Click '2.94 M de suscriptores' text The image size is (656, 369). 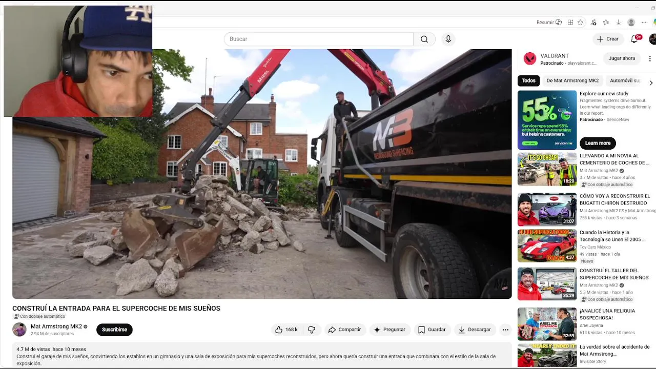click(x=52, y=334)
